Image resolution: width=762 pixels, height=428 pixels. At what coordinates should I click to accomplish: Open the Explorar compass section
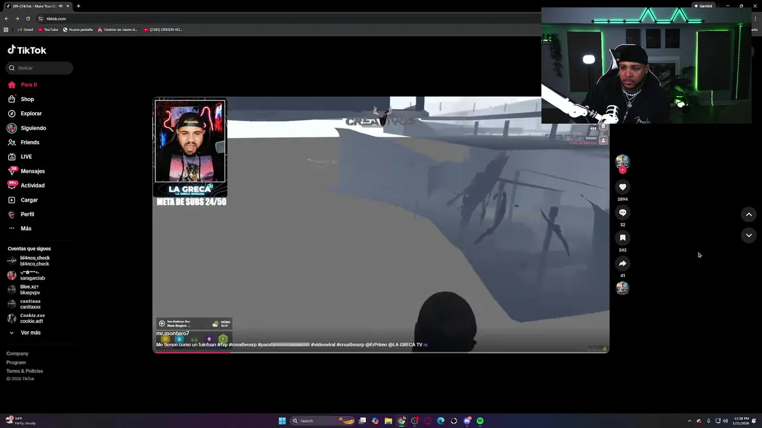(x=25, y=114)
